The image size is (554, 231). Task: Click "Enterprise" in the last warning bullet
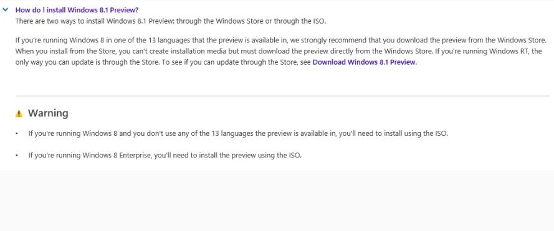[135, 156]
